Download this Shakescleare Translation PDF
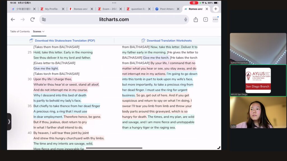 pos(65,41)
